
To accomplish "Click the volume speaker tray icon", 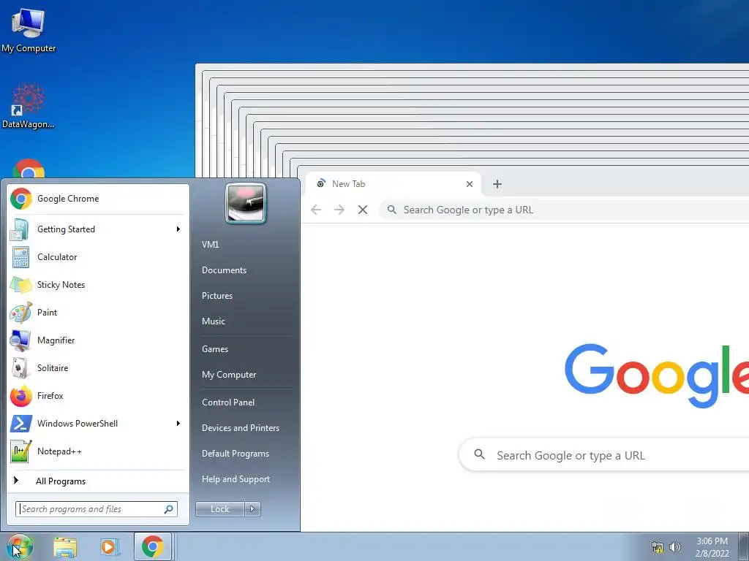I will (x=675, y=547).
